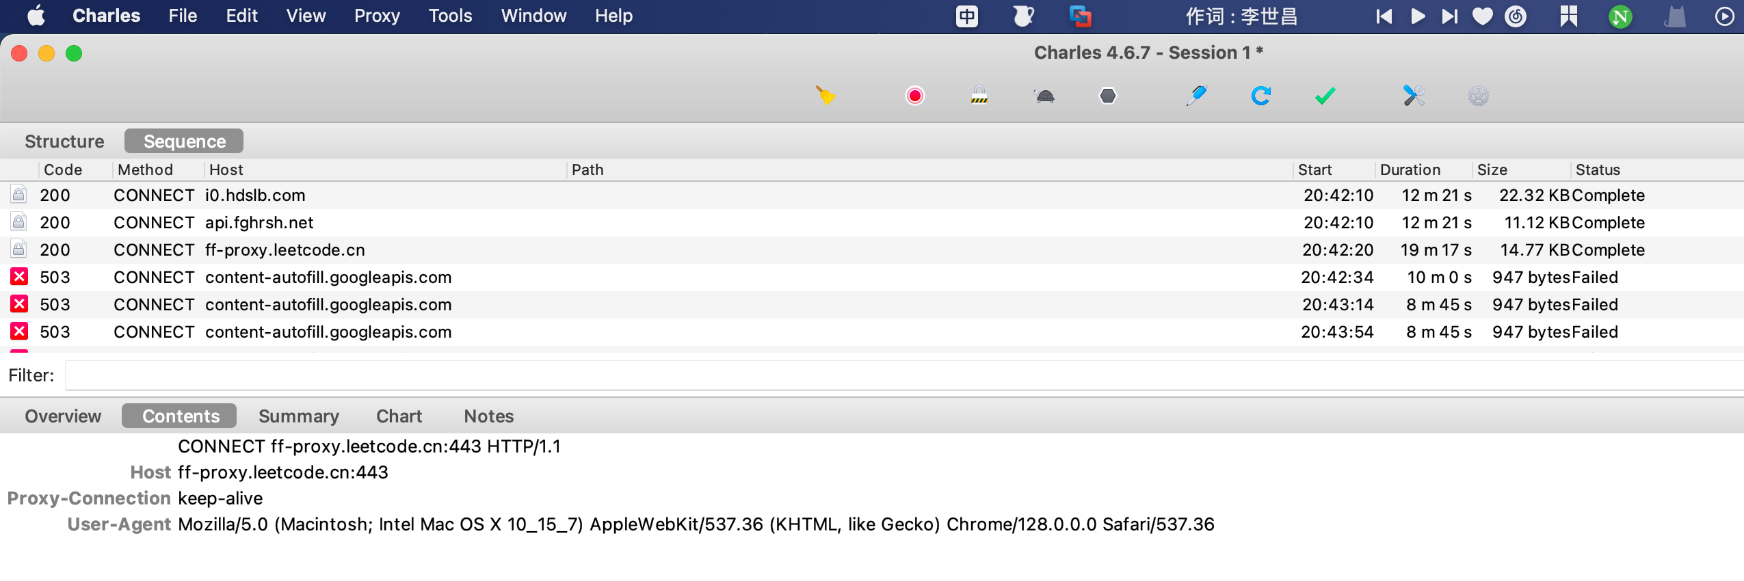Toggle throttling with the turtle icon
The height and width of the screenshot is (581, 1744).
point(1044,96)
